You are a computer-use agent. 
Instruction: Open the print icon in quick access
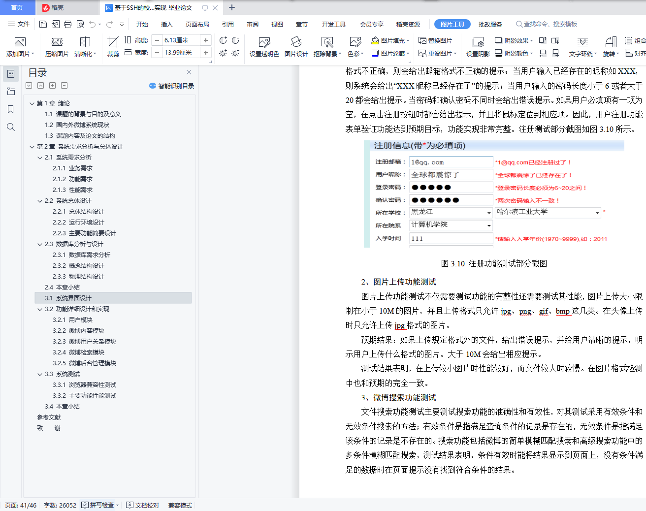[67, 24]
